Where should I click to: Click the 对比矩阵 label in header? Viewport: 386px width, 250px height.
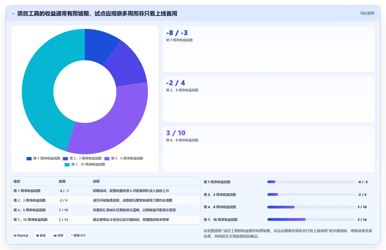pyautogui.click(x=367, y=13)
